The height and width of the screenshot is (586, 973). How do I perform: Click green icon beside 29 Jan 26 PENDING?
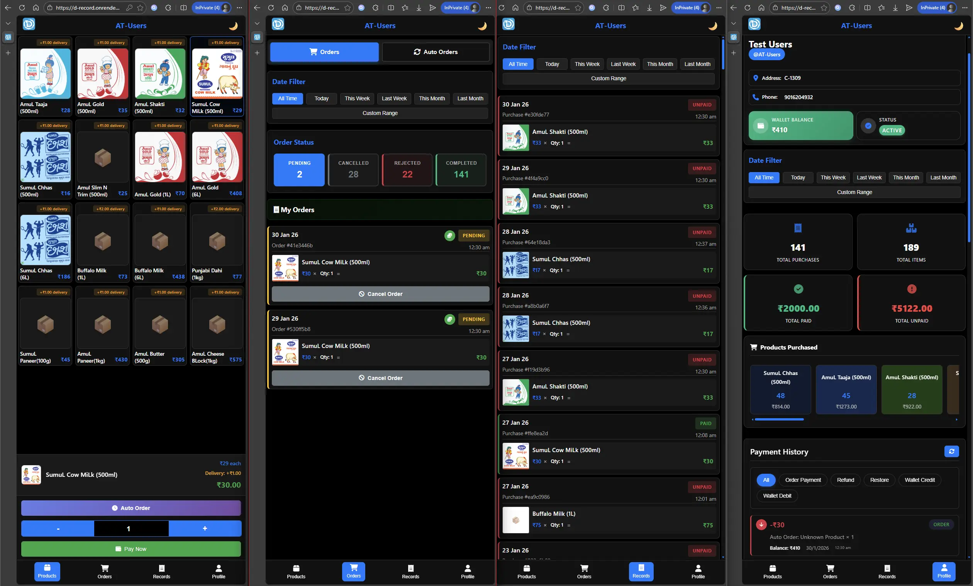[449, 319]
